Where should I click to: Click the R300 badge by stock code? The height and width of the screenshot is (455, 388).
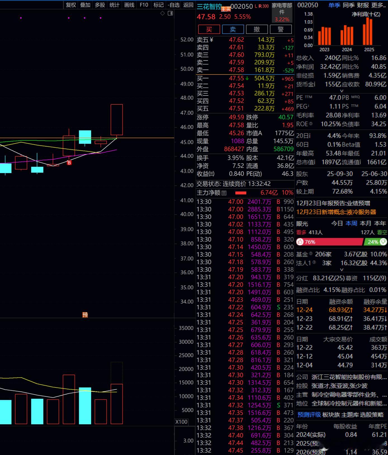coord(264,6)
